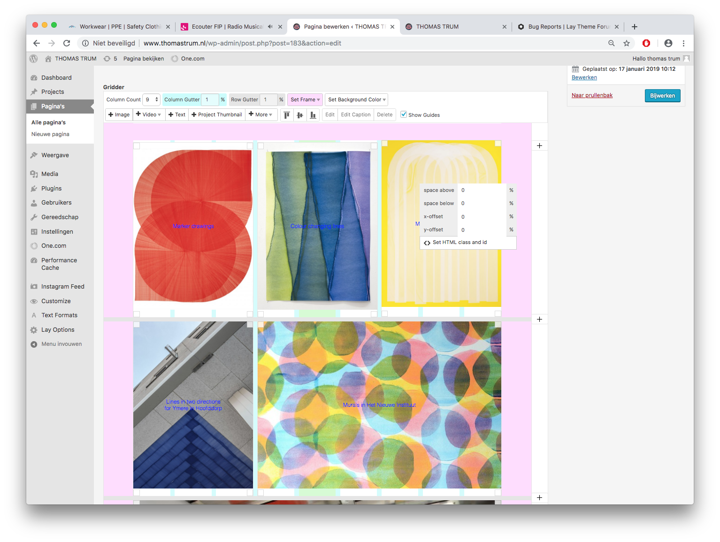Reload the page in browser
The image size is (720, 542).
[x=67, y=43]
